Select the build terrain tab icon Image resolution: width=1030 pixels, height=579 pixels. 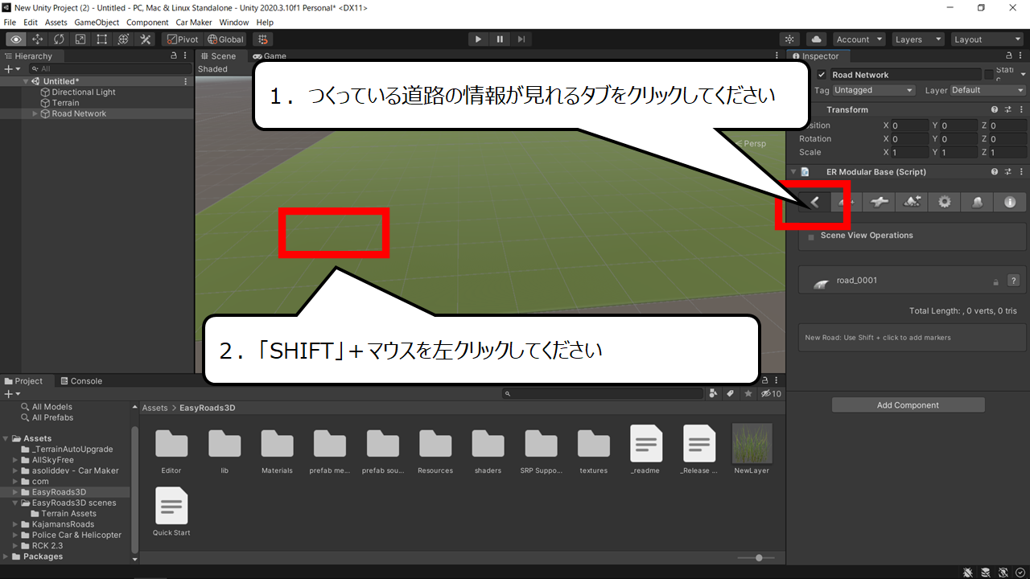977,202
